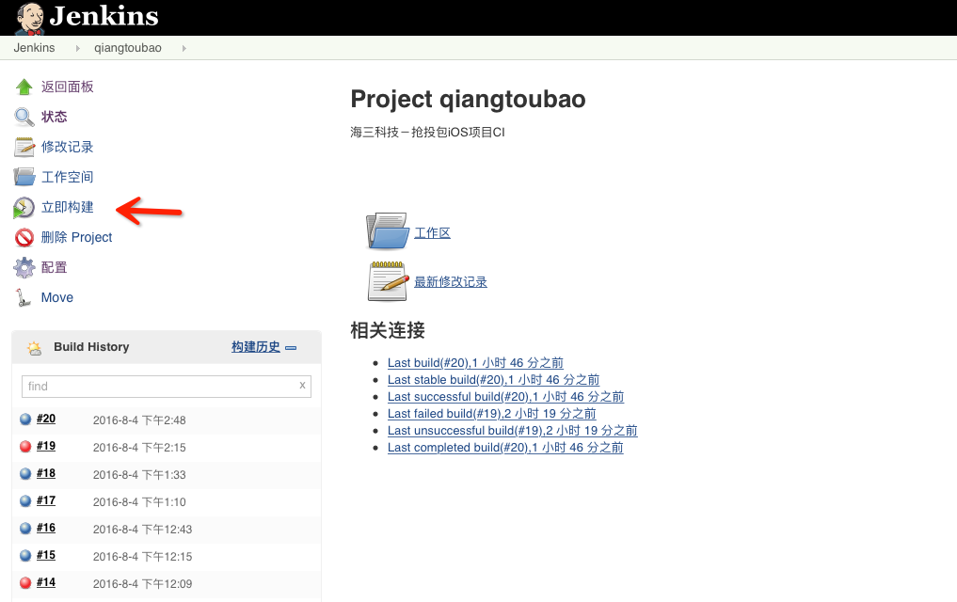Click the timestamp 2016-8-4 下午12:09
The width and height of the screenshot is (957, 602).
pyautogui.click(x=142, y=584)
